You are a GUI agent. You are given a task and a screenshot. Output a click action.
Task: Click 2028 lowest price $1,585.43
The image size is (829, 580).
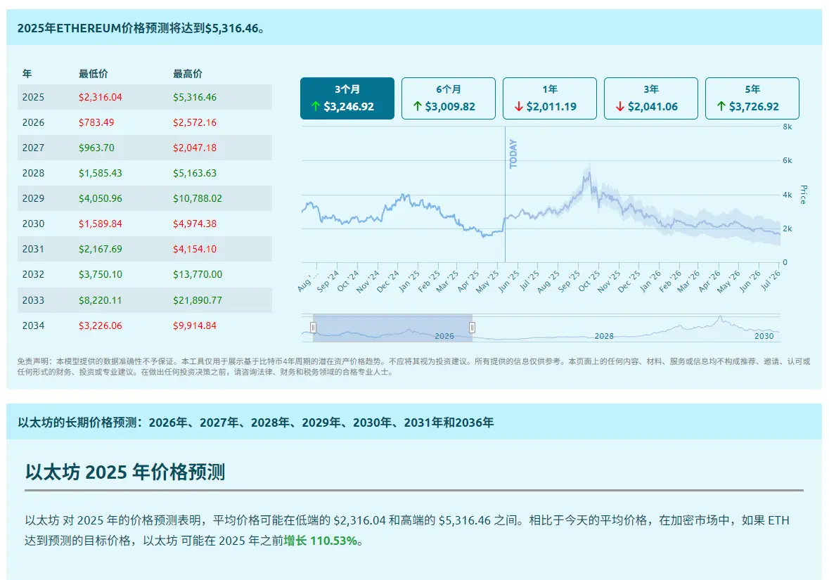[x=101, y=174]
